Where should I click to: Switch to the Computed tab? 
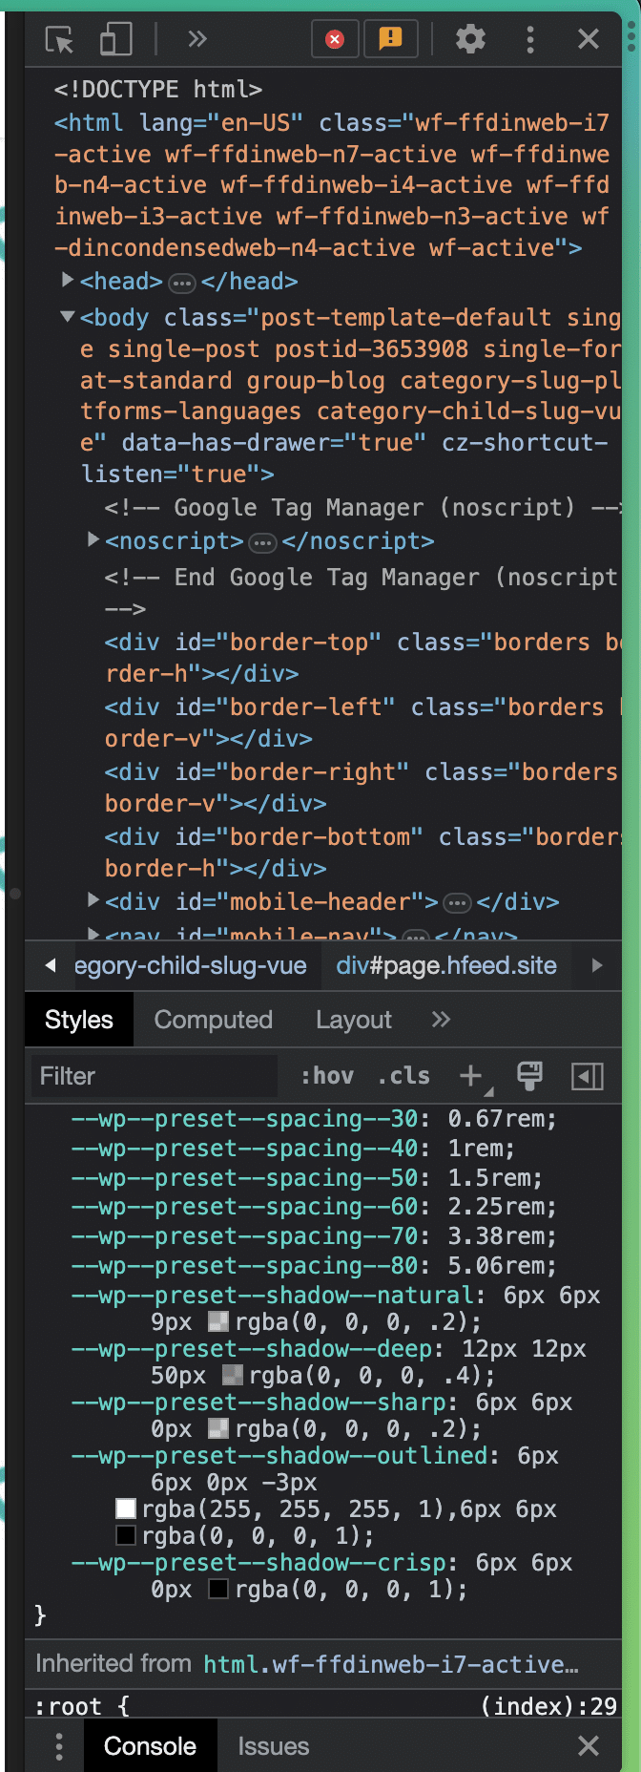point(213,1020)
